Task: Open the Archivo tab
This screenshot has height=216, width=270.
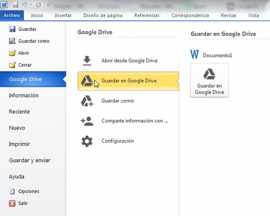Action: (x=13, y=15)
